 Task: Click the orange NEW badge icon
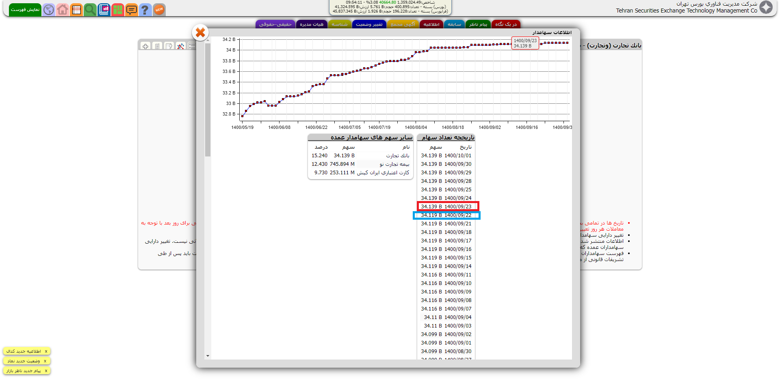[x=159, y=10]
